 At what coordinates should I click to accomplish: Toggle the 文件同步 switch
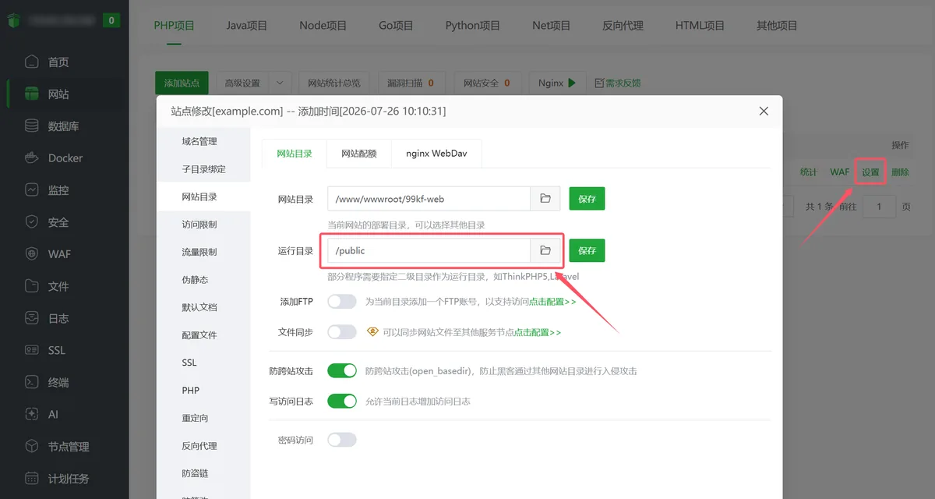342,331
